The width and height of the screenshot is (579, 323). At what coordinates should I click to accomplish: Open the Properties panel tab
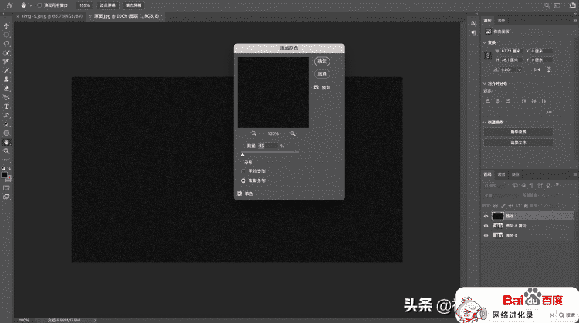[488, 20]
